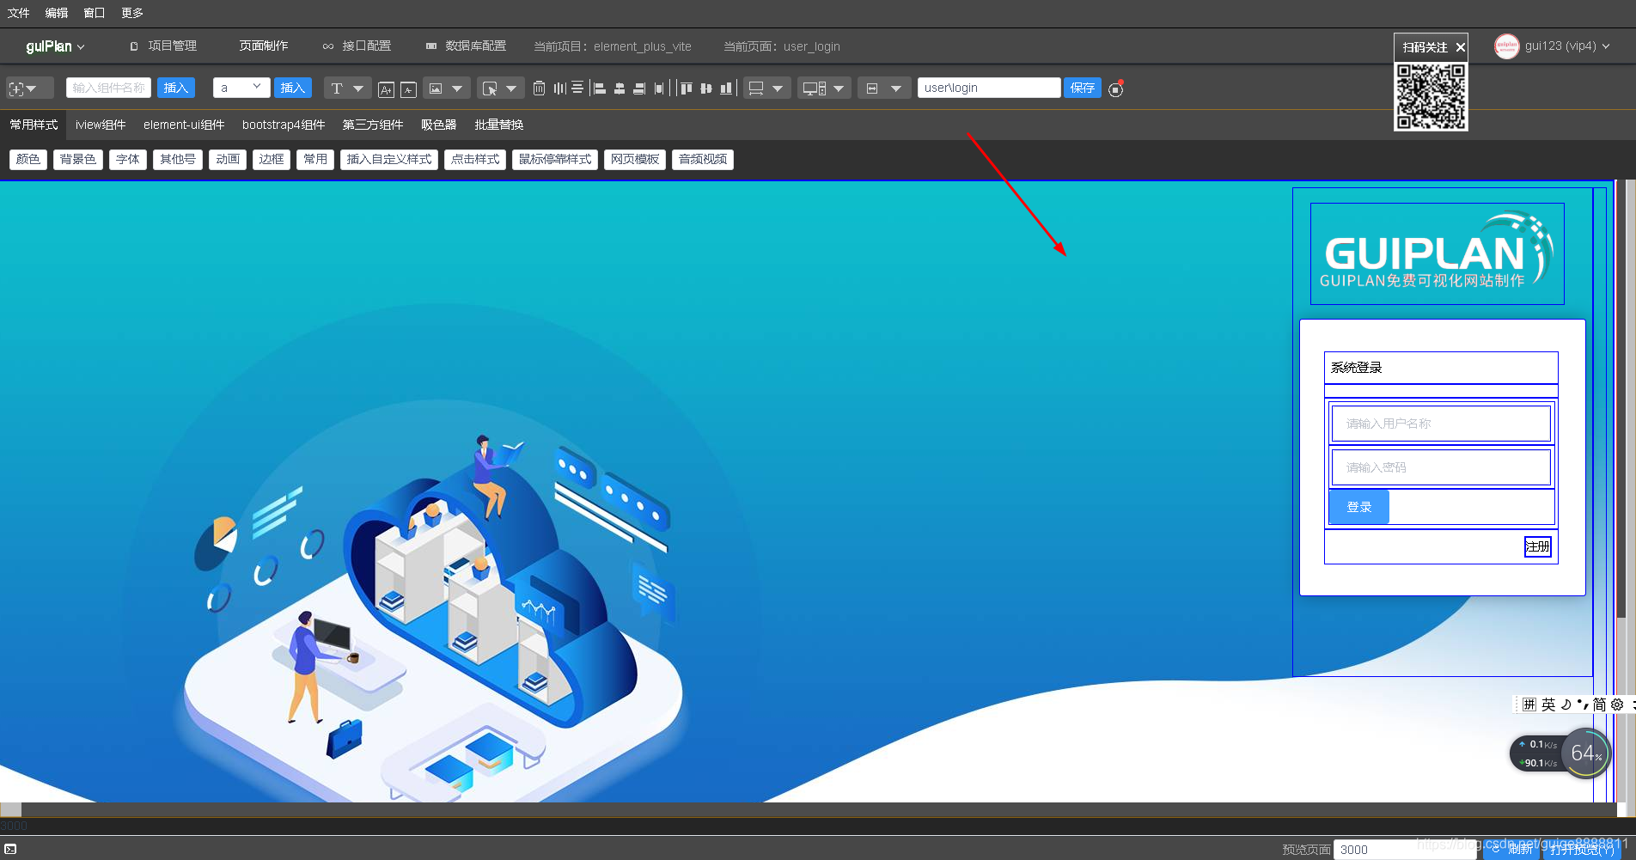Click the 网页模板 button

point(635,159)
